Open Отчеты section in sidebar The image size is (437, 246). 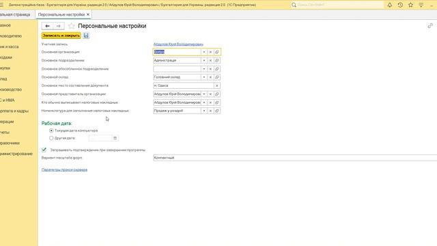point(5,132)
